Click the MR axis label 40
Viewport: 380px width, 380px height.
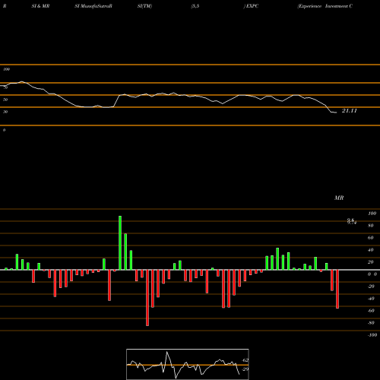point(371,250)
